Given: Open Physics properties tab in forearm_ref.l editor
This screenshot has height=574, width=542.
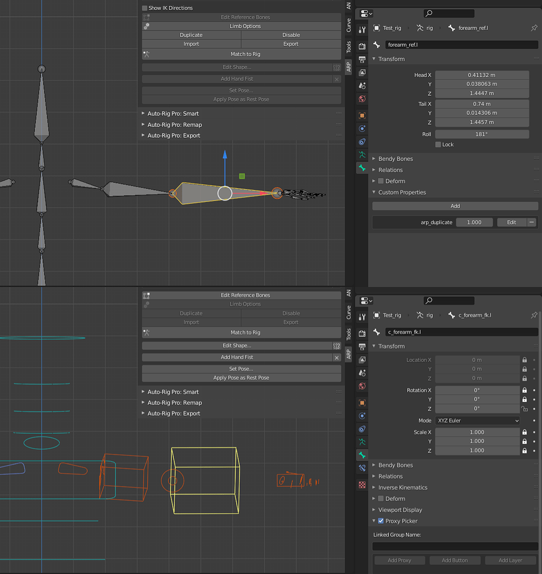Looking at the screenshot, I should click(362, 129).
